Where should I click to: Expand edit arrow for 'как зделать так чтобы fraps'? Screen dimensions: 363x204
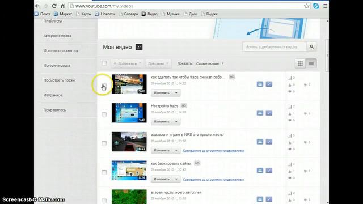tap(176, 93)
